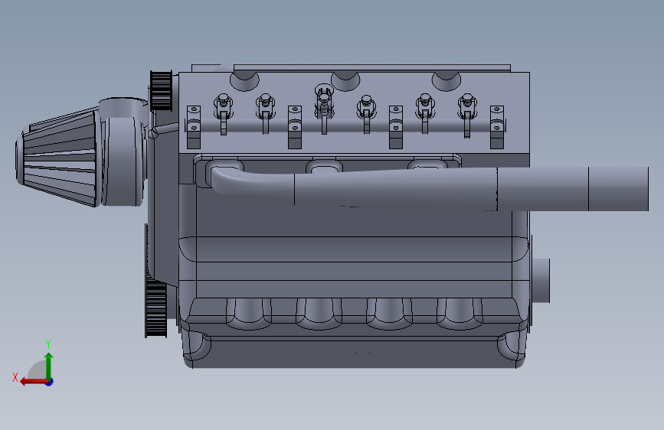This screenshot has width=664, height=430.
Task: Click the green Y axis arrow on the triad
Action: click(x=49, y=366)
